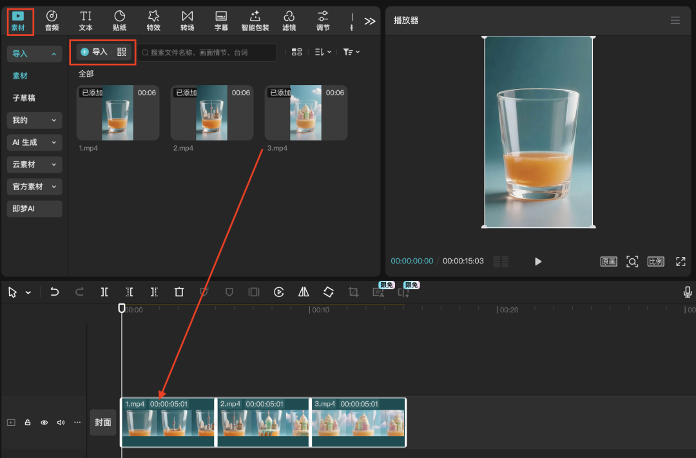
Task: Select the 3.mp4 thumbnail in media library
Action: [x=305, y=113]
